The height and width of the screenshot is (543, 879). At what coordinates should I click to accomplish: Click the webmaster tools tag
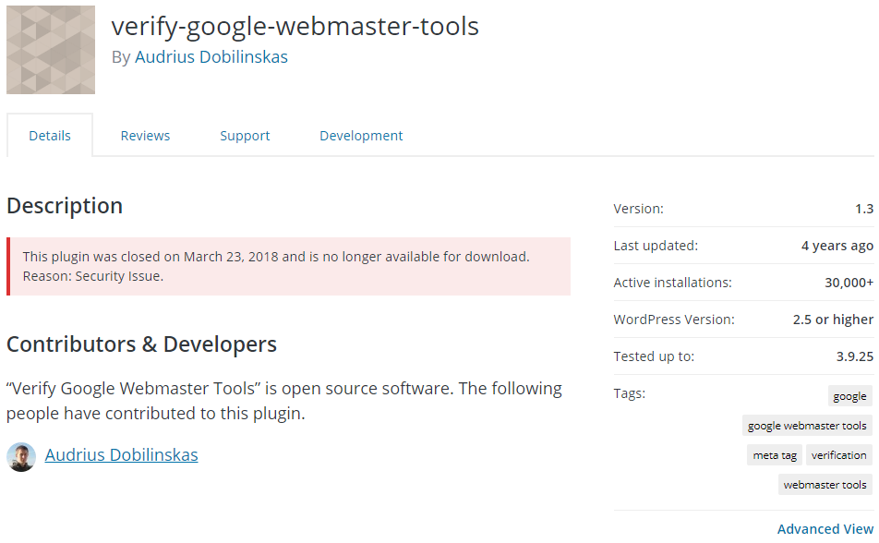[x=825, y=485]
